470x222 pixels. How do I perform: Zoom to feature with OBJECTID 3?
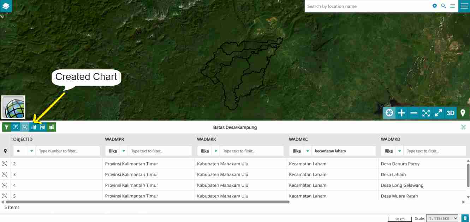coord(5,174)
